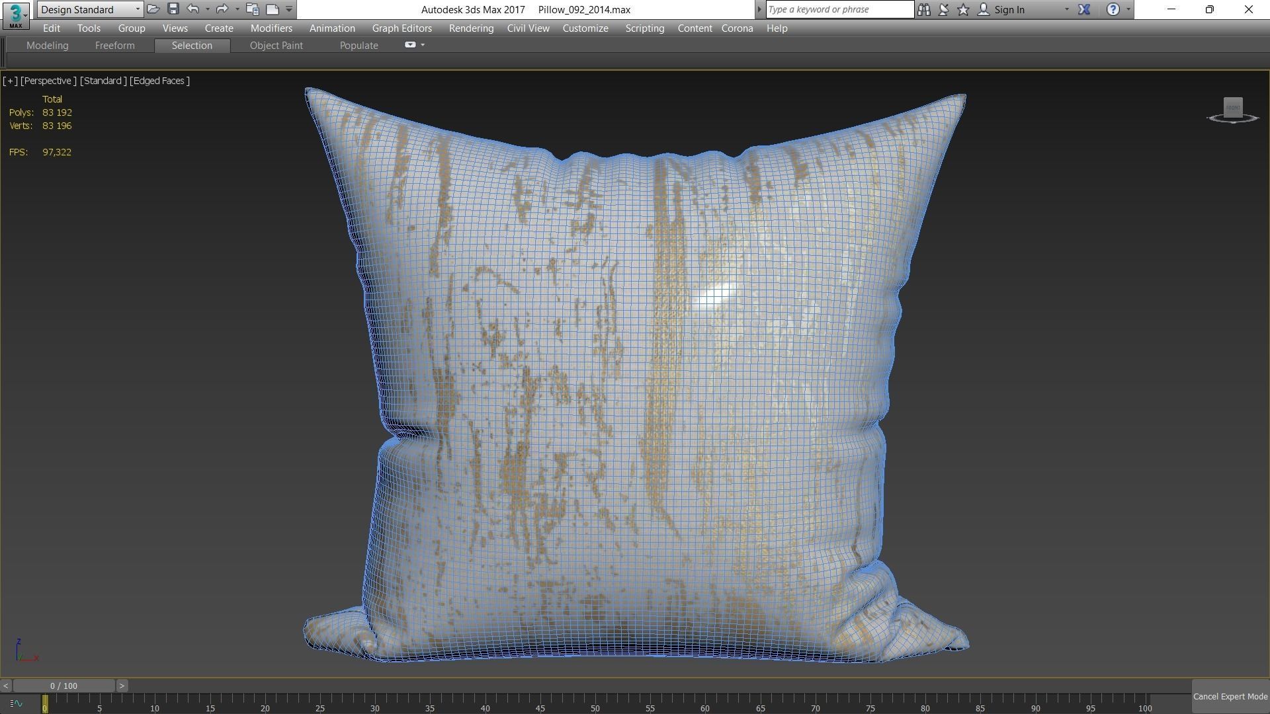Open the Scripting menu
Image resolution: width=1270 pixels, height=714 pixels.
tap(645, 28)
